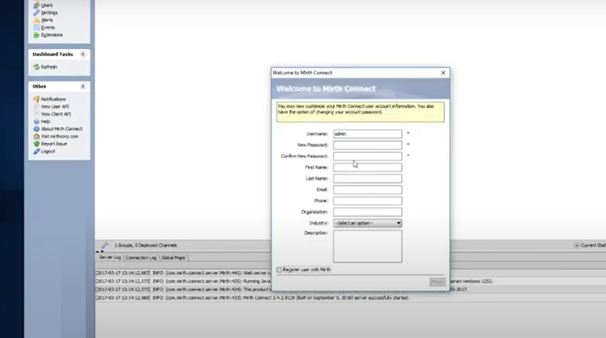
Task: Switch to the Connection Log tab
Action: [141, 258]
